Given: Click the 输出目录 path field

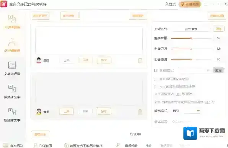Looking at the screenshot, I should click(191, 122).
